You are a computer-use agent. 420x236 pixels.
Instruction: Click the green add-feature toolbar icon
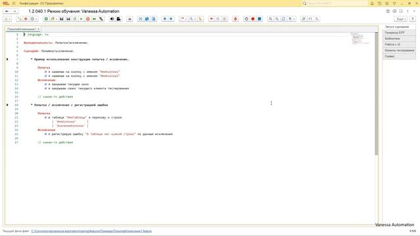[46, 19]
